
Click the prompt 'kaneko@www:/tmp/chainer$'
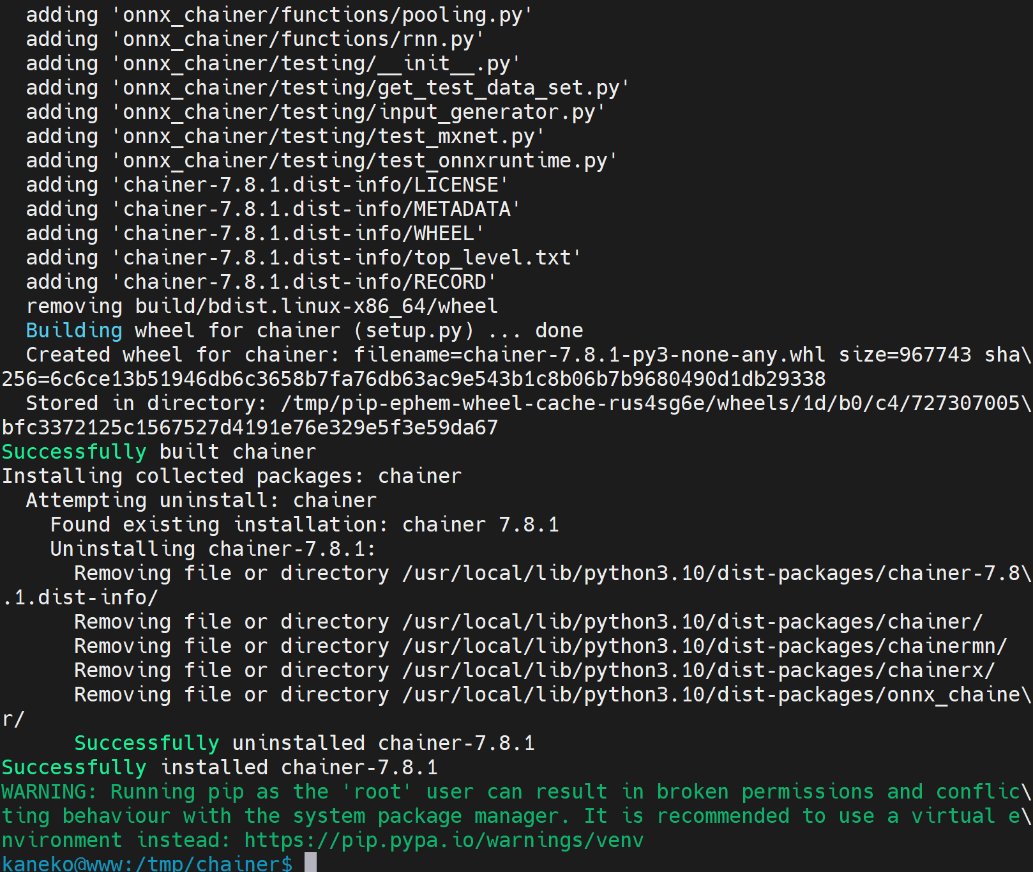tap(147, 864)
